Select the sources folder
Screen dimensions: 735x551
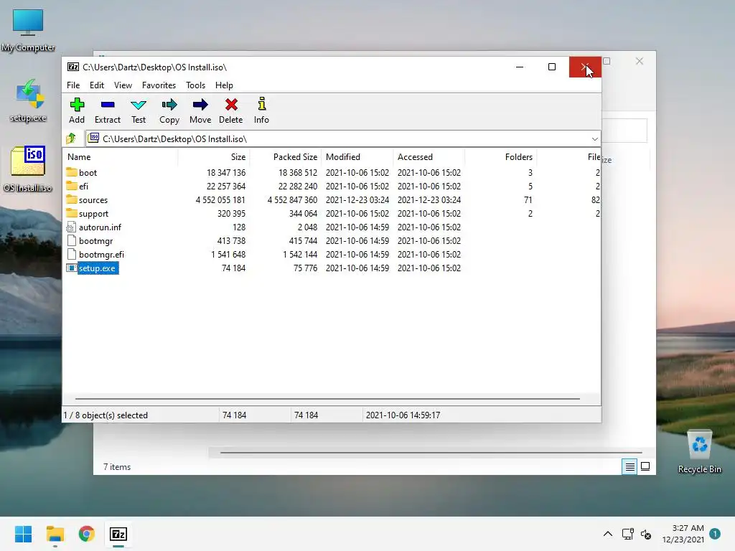point(93,200)
